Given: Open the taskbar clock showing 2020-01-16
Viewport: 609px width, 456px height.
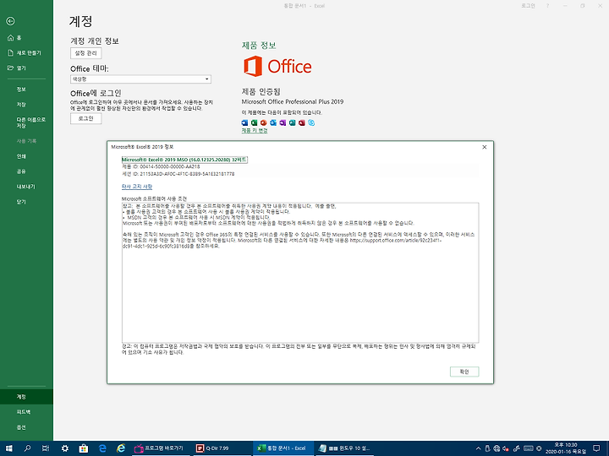Looking at the screenshot, I should 566,448.
